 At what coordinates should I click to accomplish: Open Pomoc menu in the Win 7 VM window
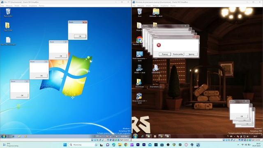pos(42,5)
